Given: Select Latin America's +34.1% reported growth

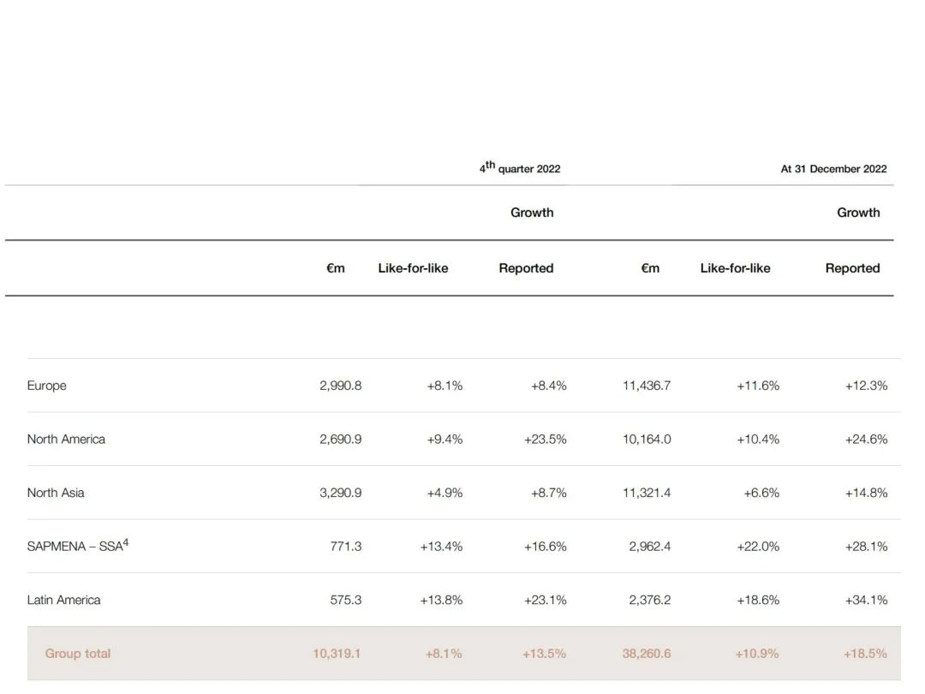Looking at the screenshot, I should (866, 600).
